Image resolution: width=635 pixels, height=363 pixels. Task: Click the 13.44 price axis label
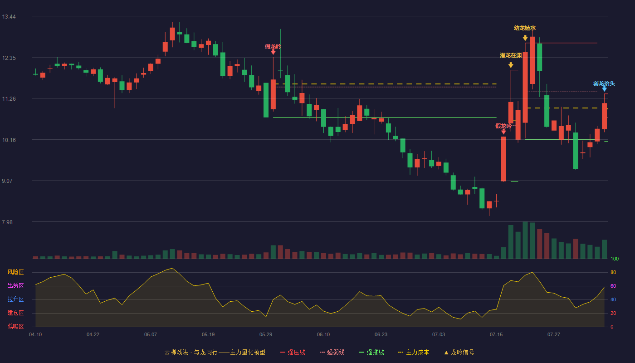click(x=9, y=17)
